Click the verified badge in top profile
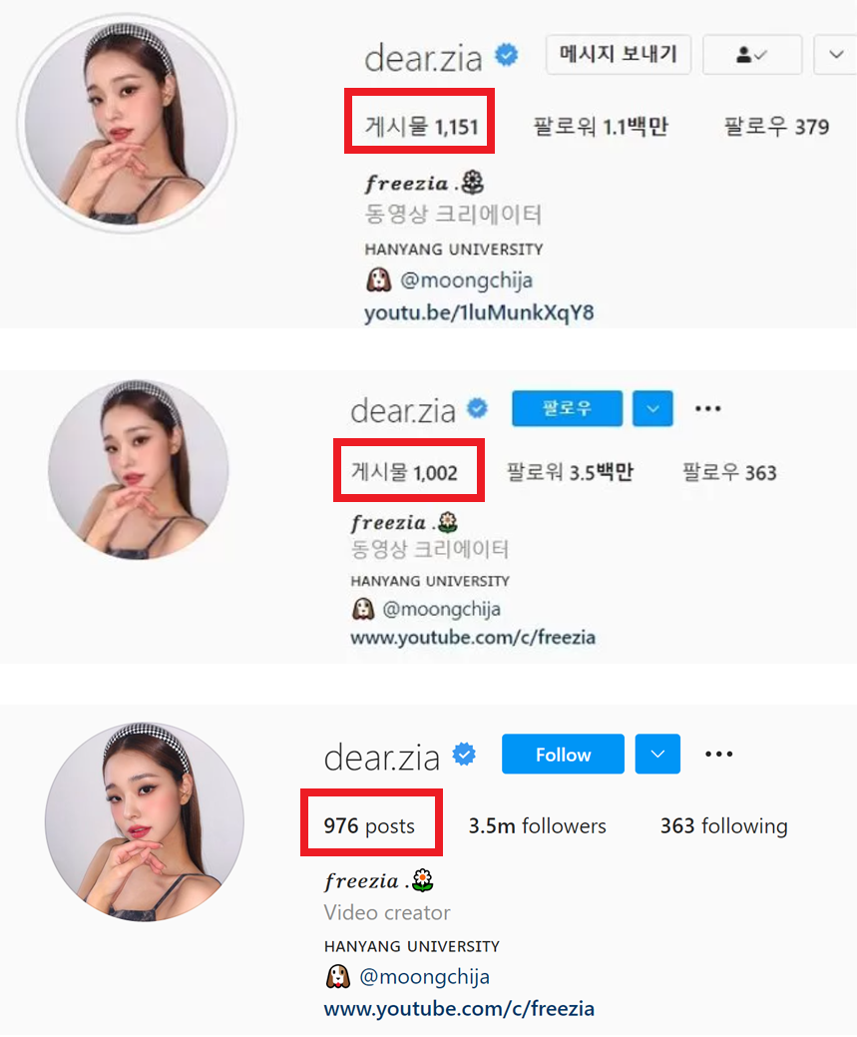857x1037 pixels. [507, 55]
